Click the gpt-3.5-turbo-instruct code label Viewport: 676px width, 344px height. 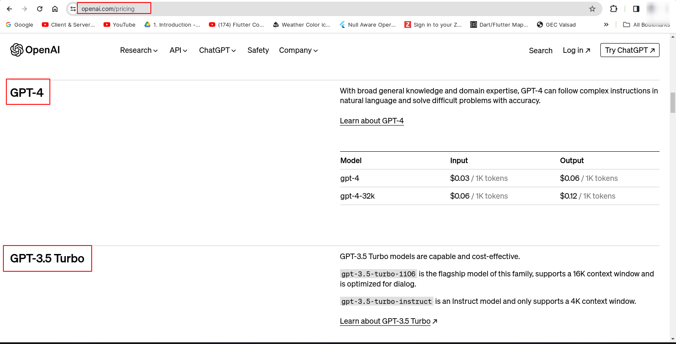[x=387, y=301]
